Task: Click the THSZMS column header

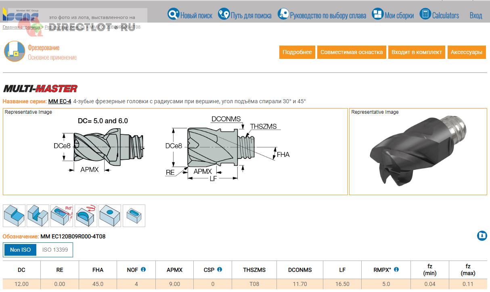Action: [254, 270]
